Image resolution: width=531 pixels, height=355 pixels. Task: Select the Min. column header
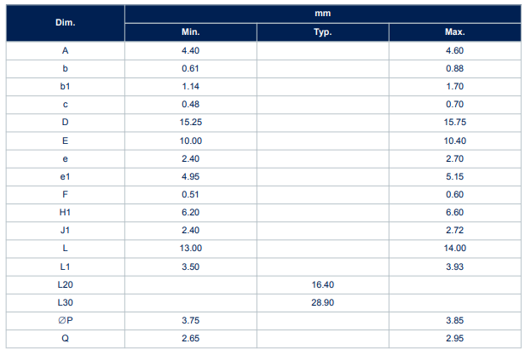click(x=190, y=32)
